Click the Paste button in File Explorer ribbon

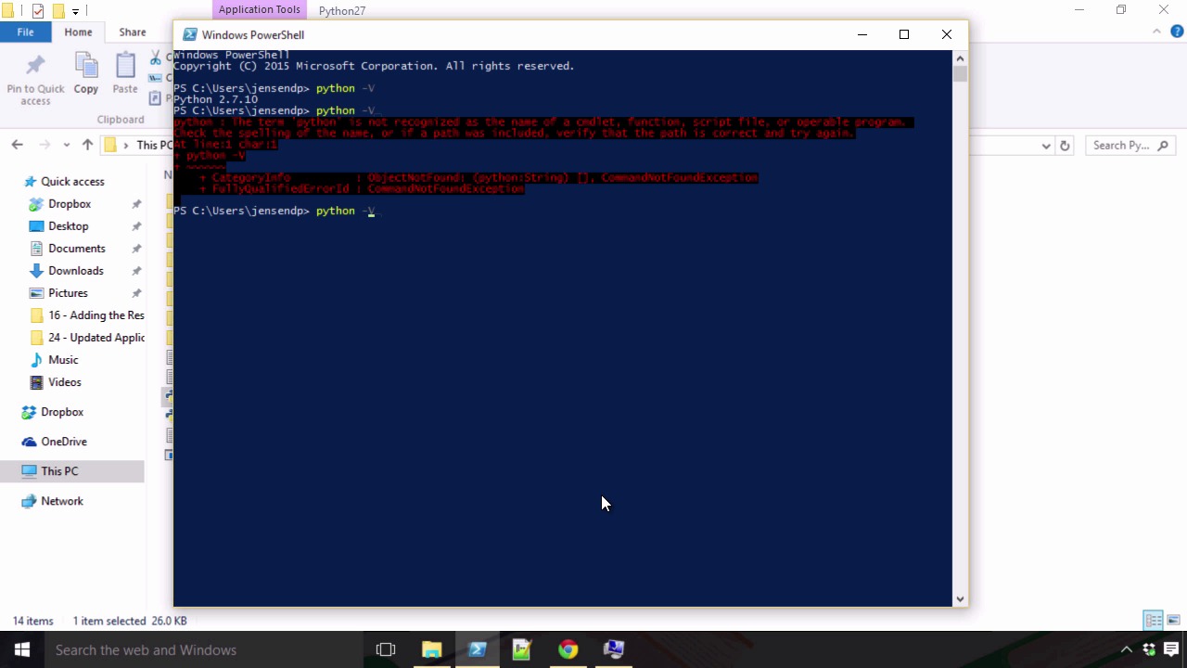[x=125, y=74]
